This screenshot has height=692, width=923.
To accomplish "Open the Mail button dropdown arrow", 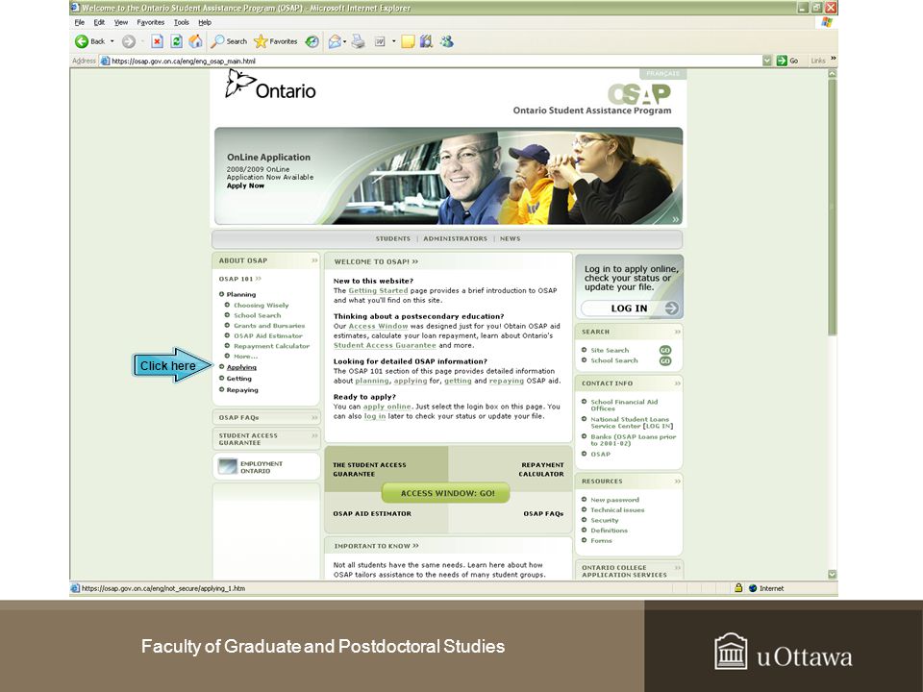I will [344, 41].
